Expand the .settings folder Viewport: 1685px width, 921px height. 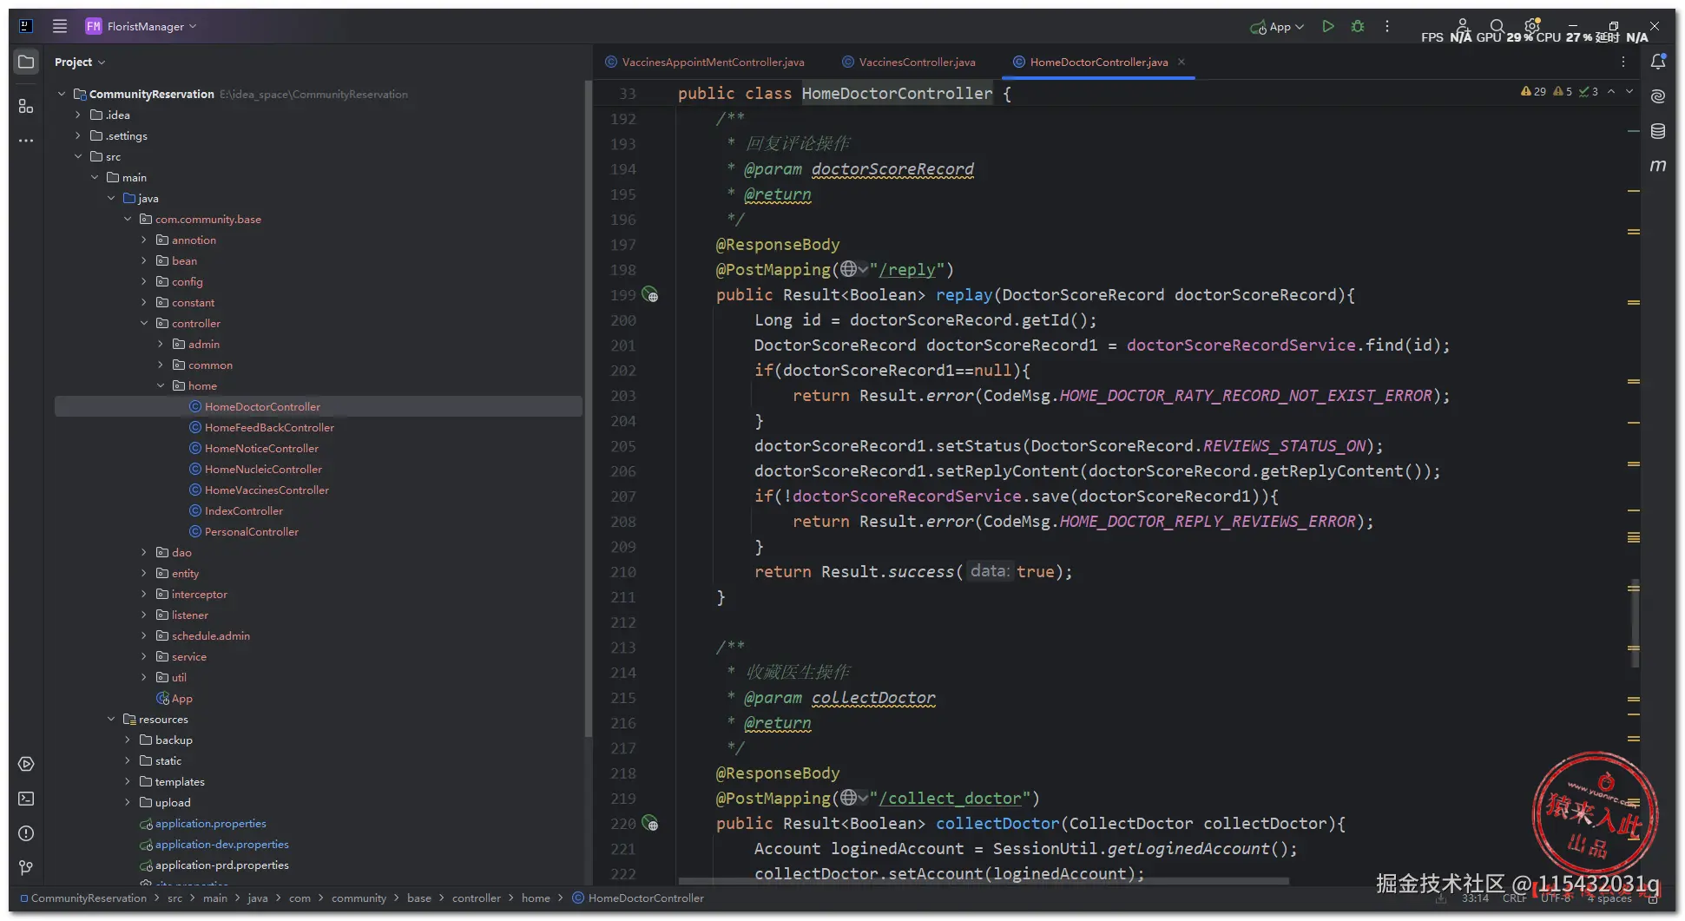coord(78,135)
